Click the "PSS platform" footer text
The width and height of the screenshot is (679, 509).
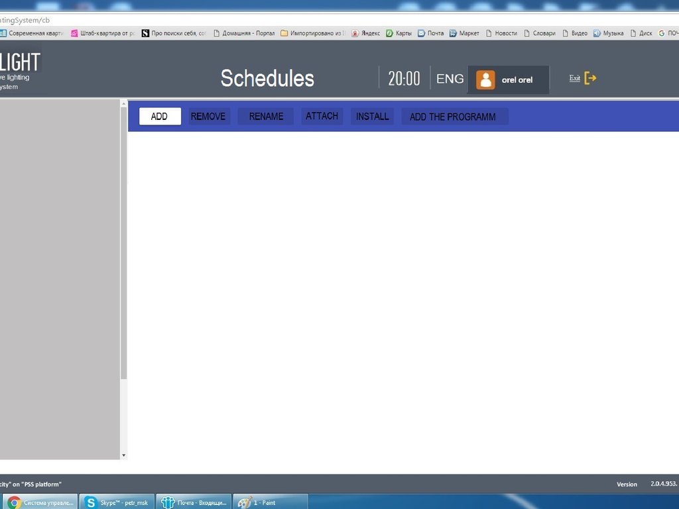[42, 484]
